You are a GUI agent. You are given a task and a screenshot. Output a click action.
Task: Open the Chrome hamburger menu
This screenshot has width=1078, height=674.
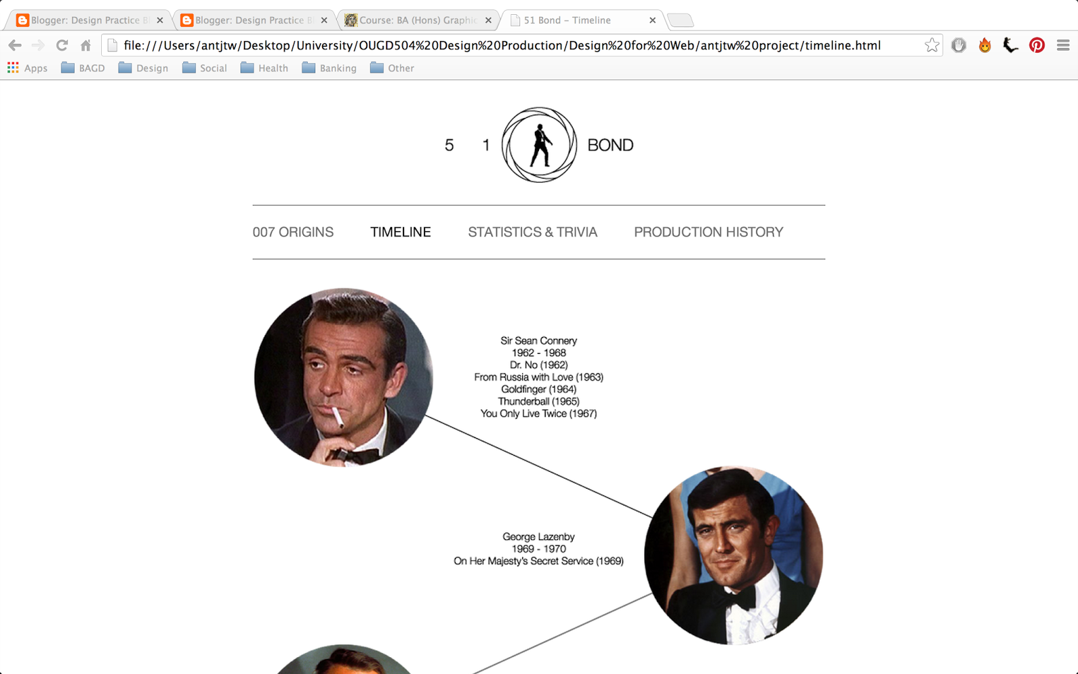1063,45
